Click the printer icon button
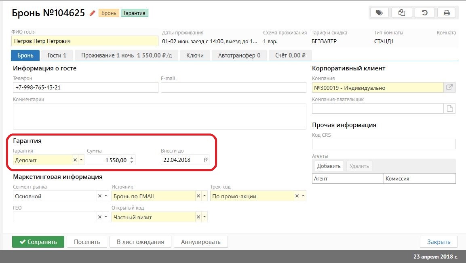 (447, 13)
